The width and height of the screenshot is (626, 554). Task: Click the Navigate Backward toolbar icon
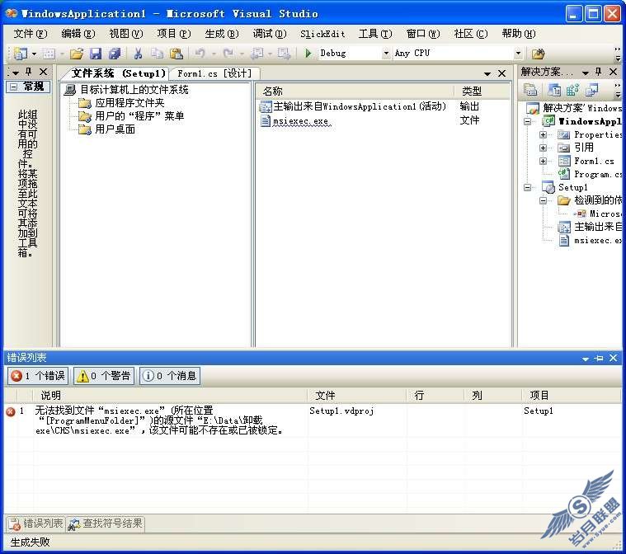tap(257, 53)
